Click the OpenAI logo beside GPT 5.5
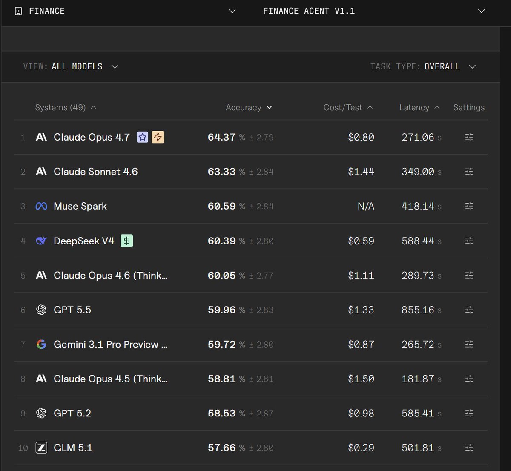511x471 pixels. coord(41,310)
